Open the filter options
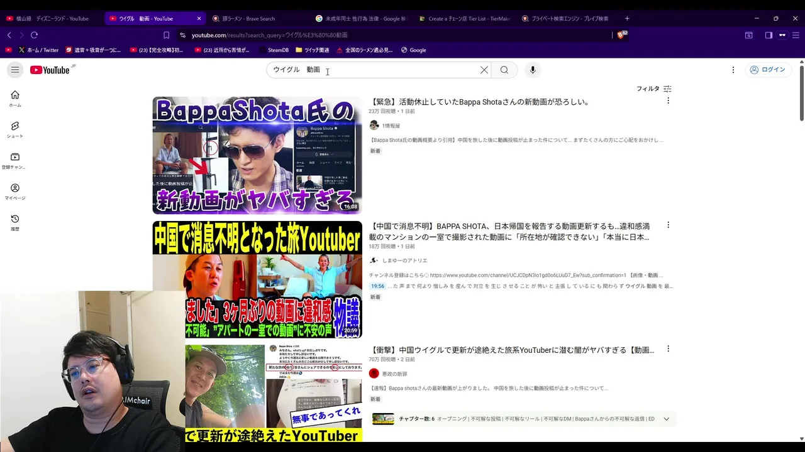The image size is (805, 452). point(654,89)
